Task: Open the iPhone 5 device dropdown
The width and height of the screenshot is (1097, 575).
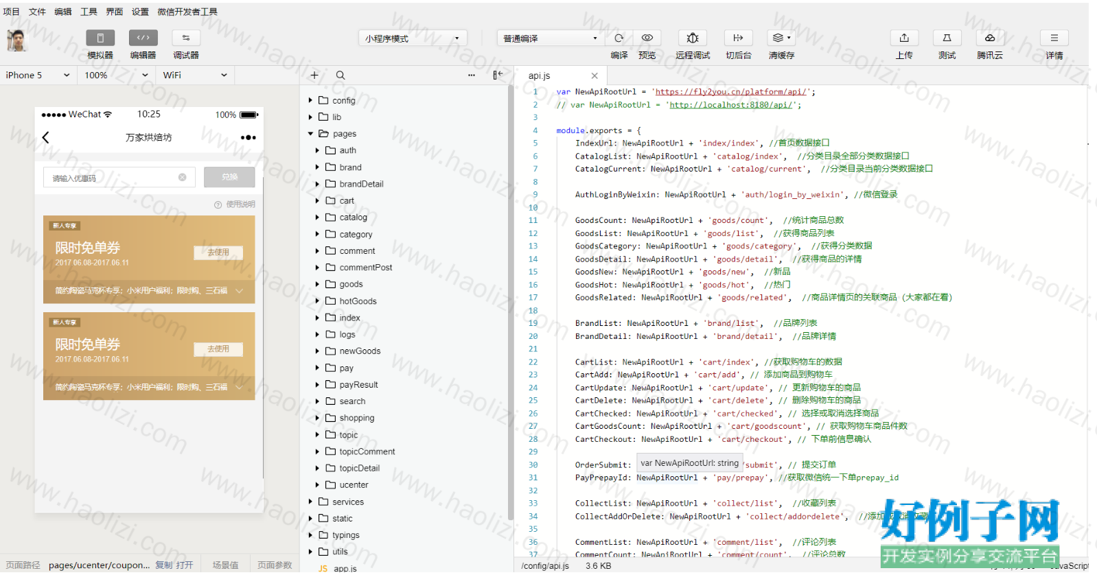Action: pyautogui.click(x=38, y=75)
